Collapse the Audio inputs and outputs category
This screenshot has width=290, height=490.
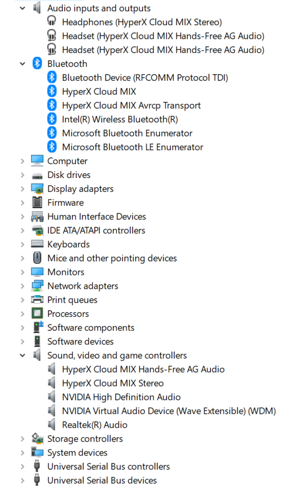(x=22, y=8)
